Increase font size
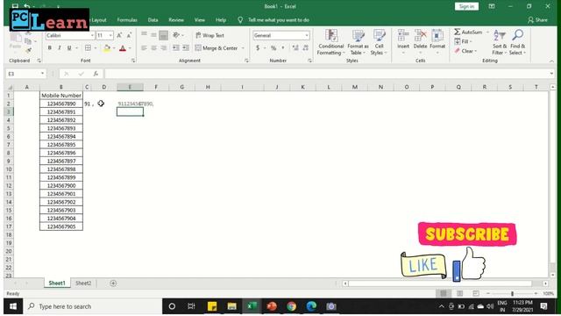 [119, 35]
